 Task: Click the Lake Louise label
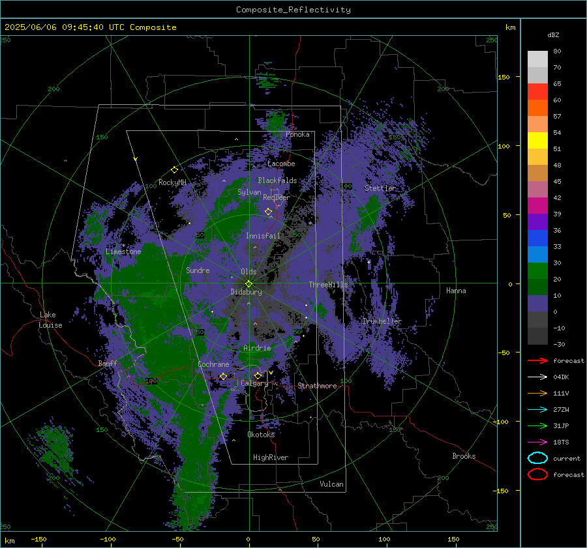click(50, 320)
